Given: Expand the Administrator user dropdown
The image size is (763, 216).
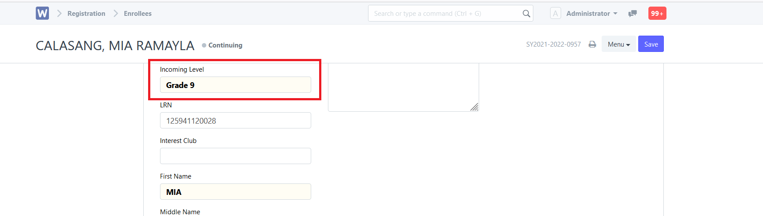Looking at the screenshot, I should [592, 14].
